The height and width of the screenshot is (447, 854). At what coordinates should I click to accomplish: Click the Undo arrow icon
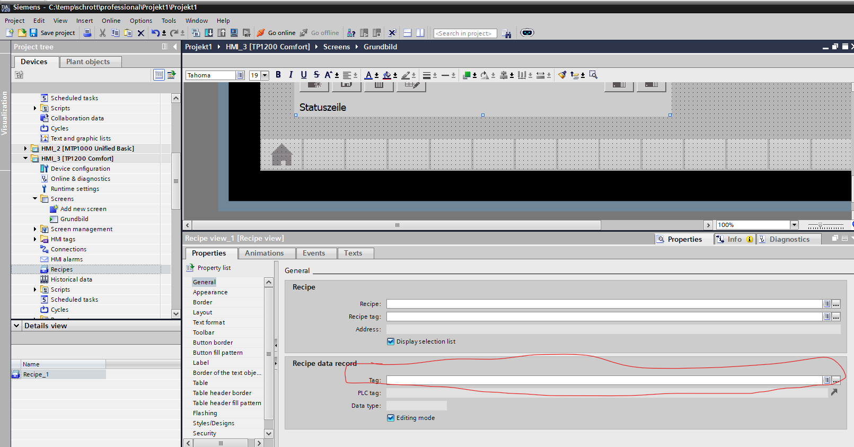[x=155, y=33]
